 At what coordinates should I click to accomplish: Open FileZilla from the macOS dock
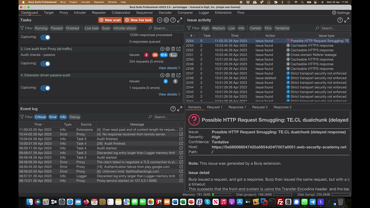click(280, 202)
